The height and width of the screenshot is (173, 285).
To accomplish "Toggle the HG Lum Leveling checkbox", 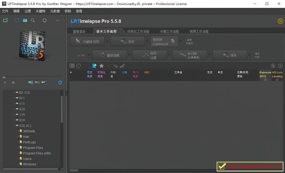I will click(x=277, y=79).
